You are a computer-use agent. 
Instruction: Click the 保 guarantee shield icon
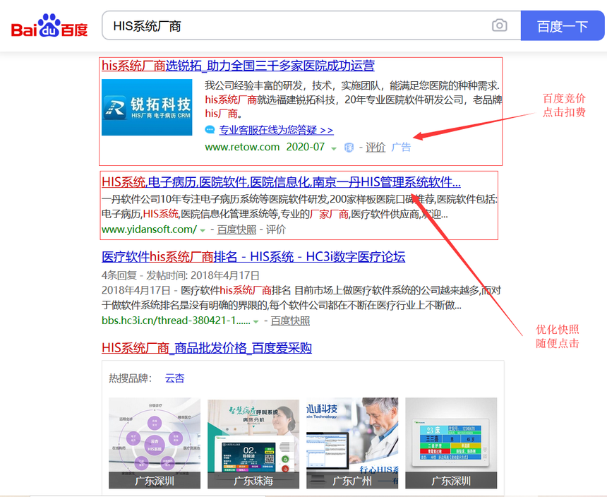pos(349,148)
